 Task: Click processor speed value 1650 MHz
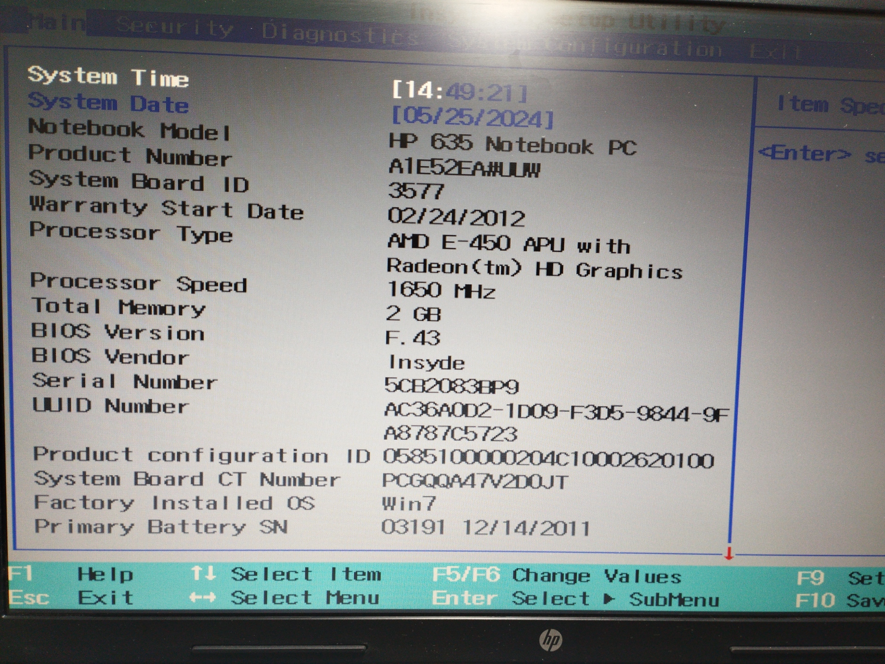coord(441,290)
